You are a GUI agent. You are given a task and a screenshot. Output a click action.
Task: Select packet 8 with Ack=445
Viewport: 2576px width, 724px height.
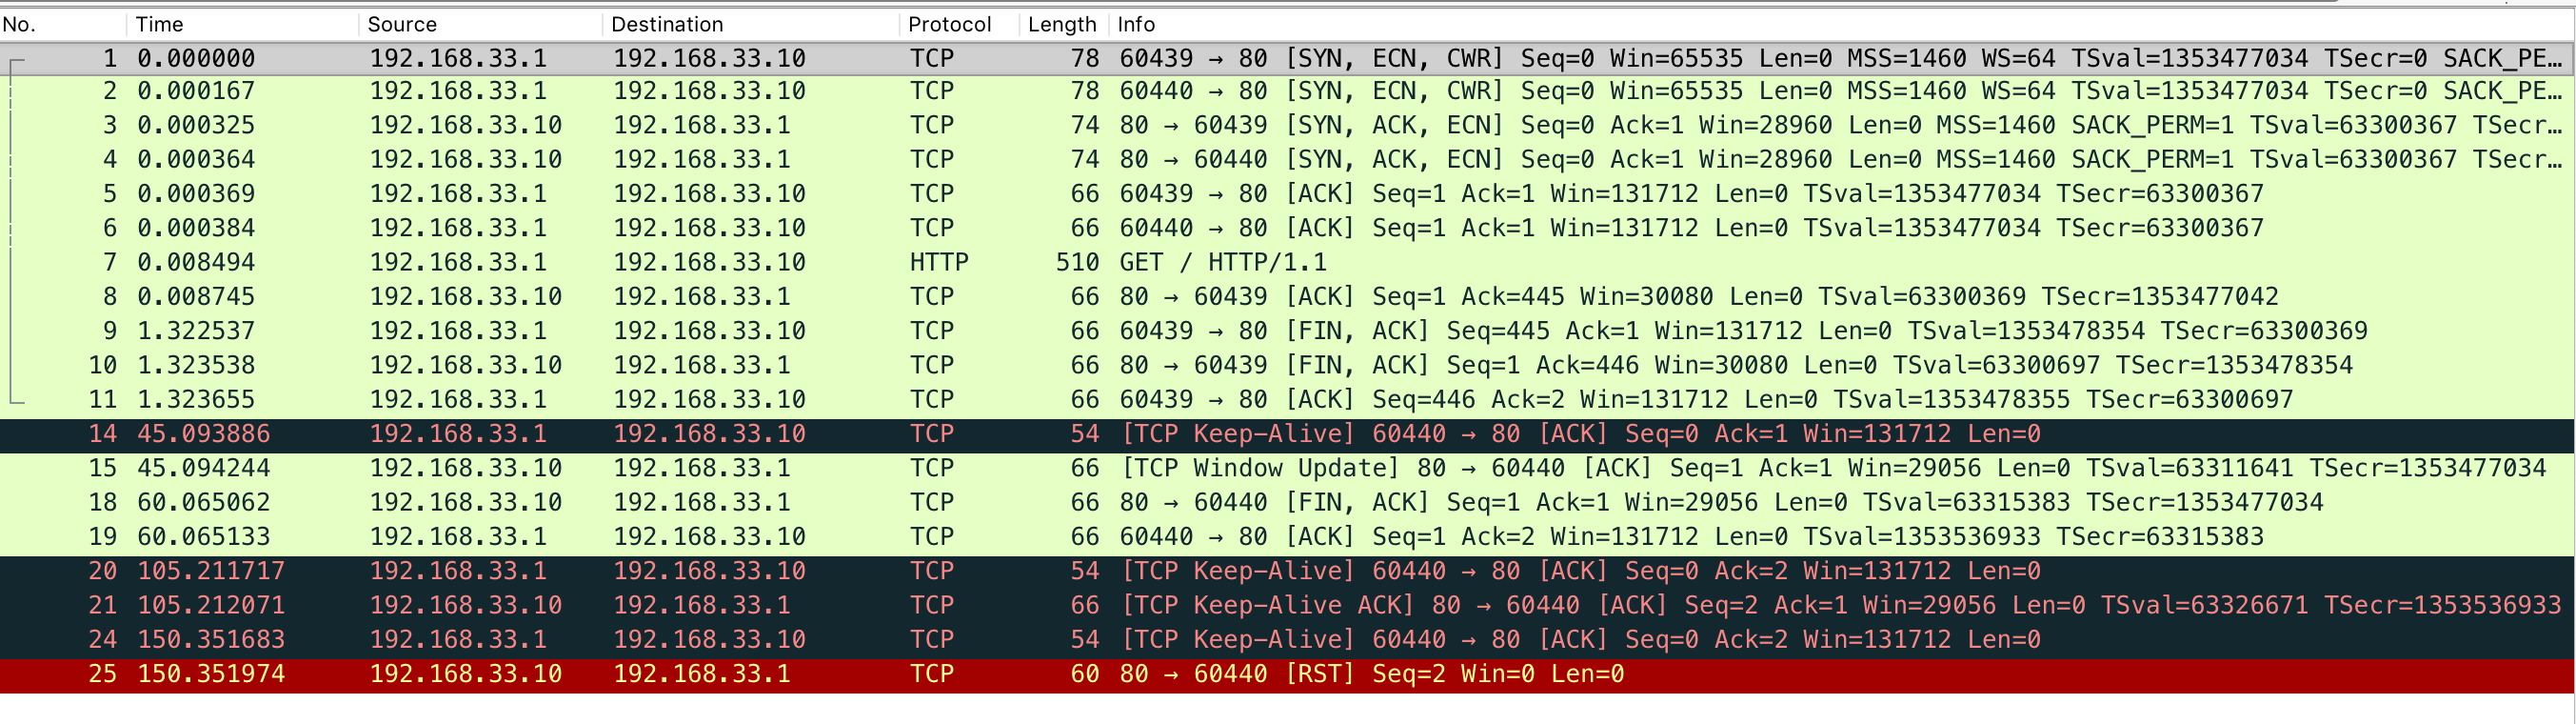[x=1288, y=296]
